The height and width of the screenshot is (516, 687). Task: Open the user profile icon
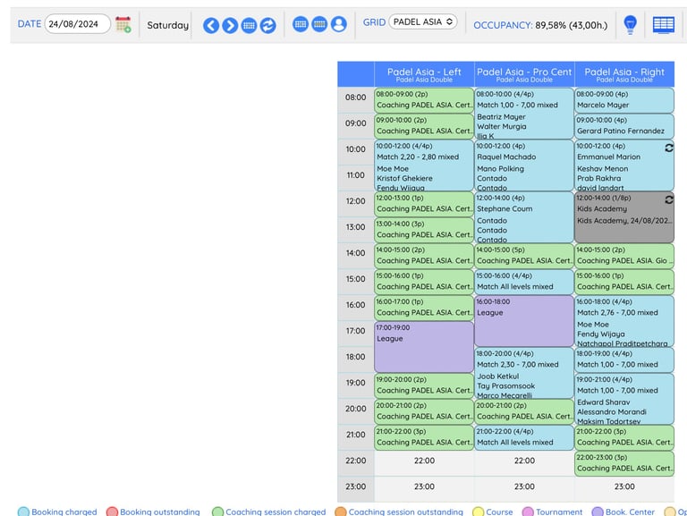point(339,23)
